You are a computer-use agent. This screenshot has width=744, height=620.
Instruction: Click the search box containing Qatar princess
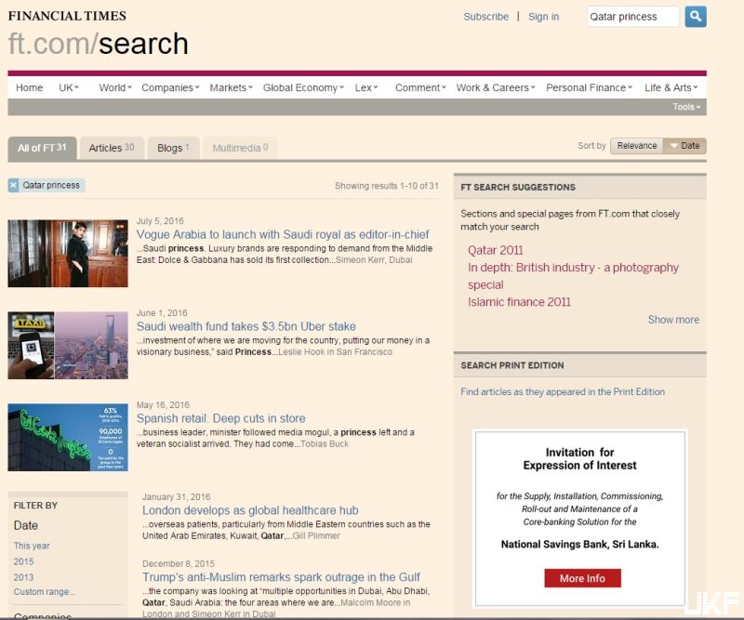(x=633, y=17)
